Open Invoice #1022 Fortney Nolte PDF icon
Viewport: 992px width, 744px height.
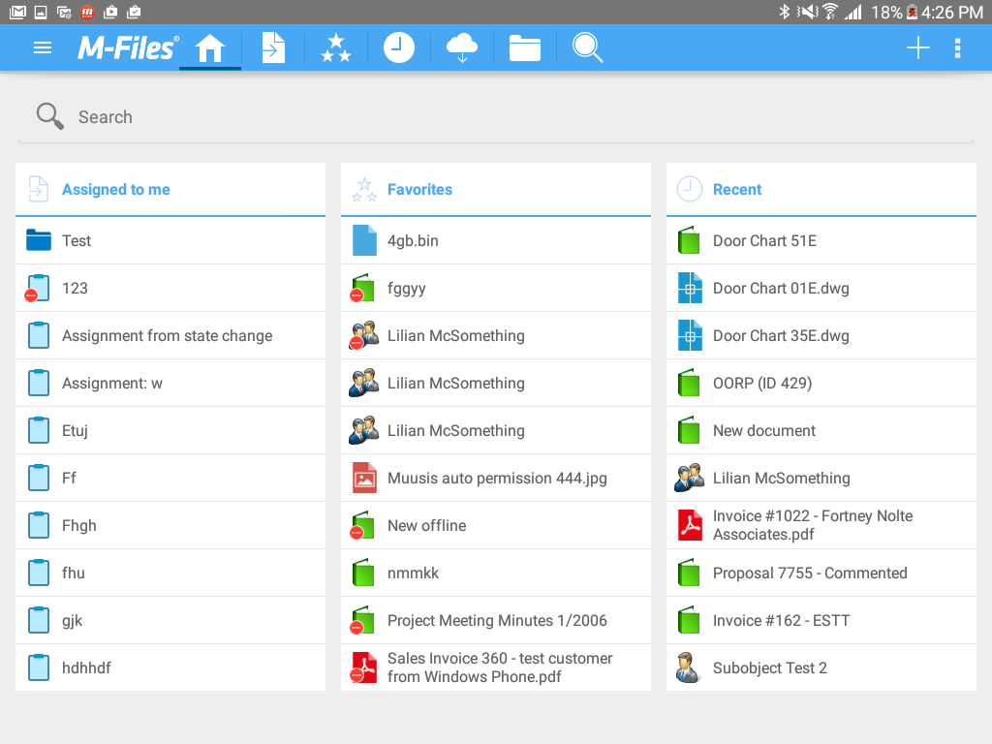690,525
